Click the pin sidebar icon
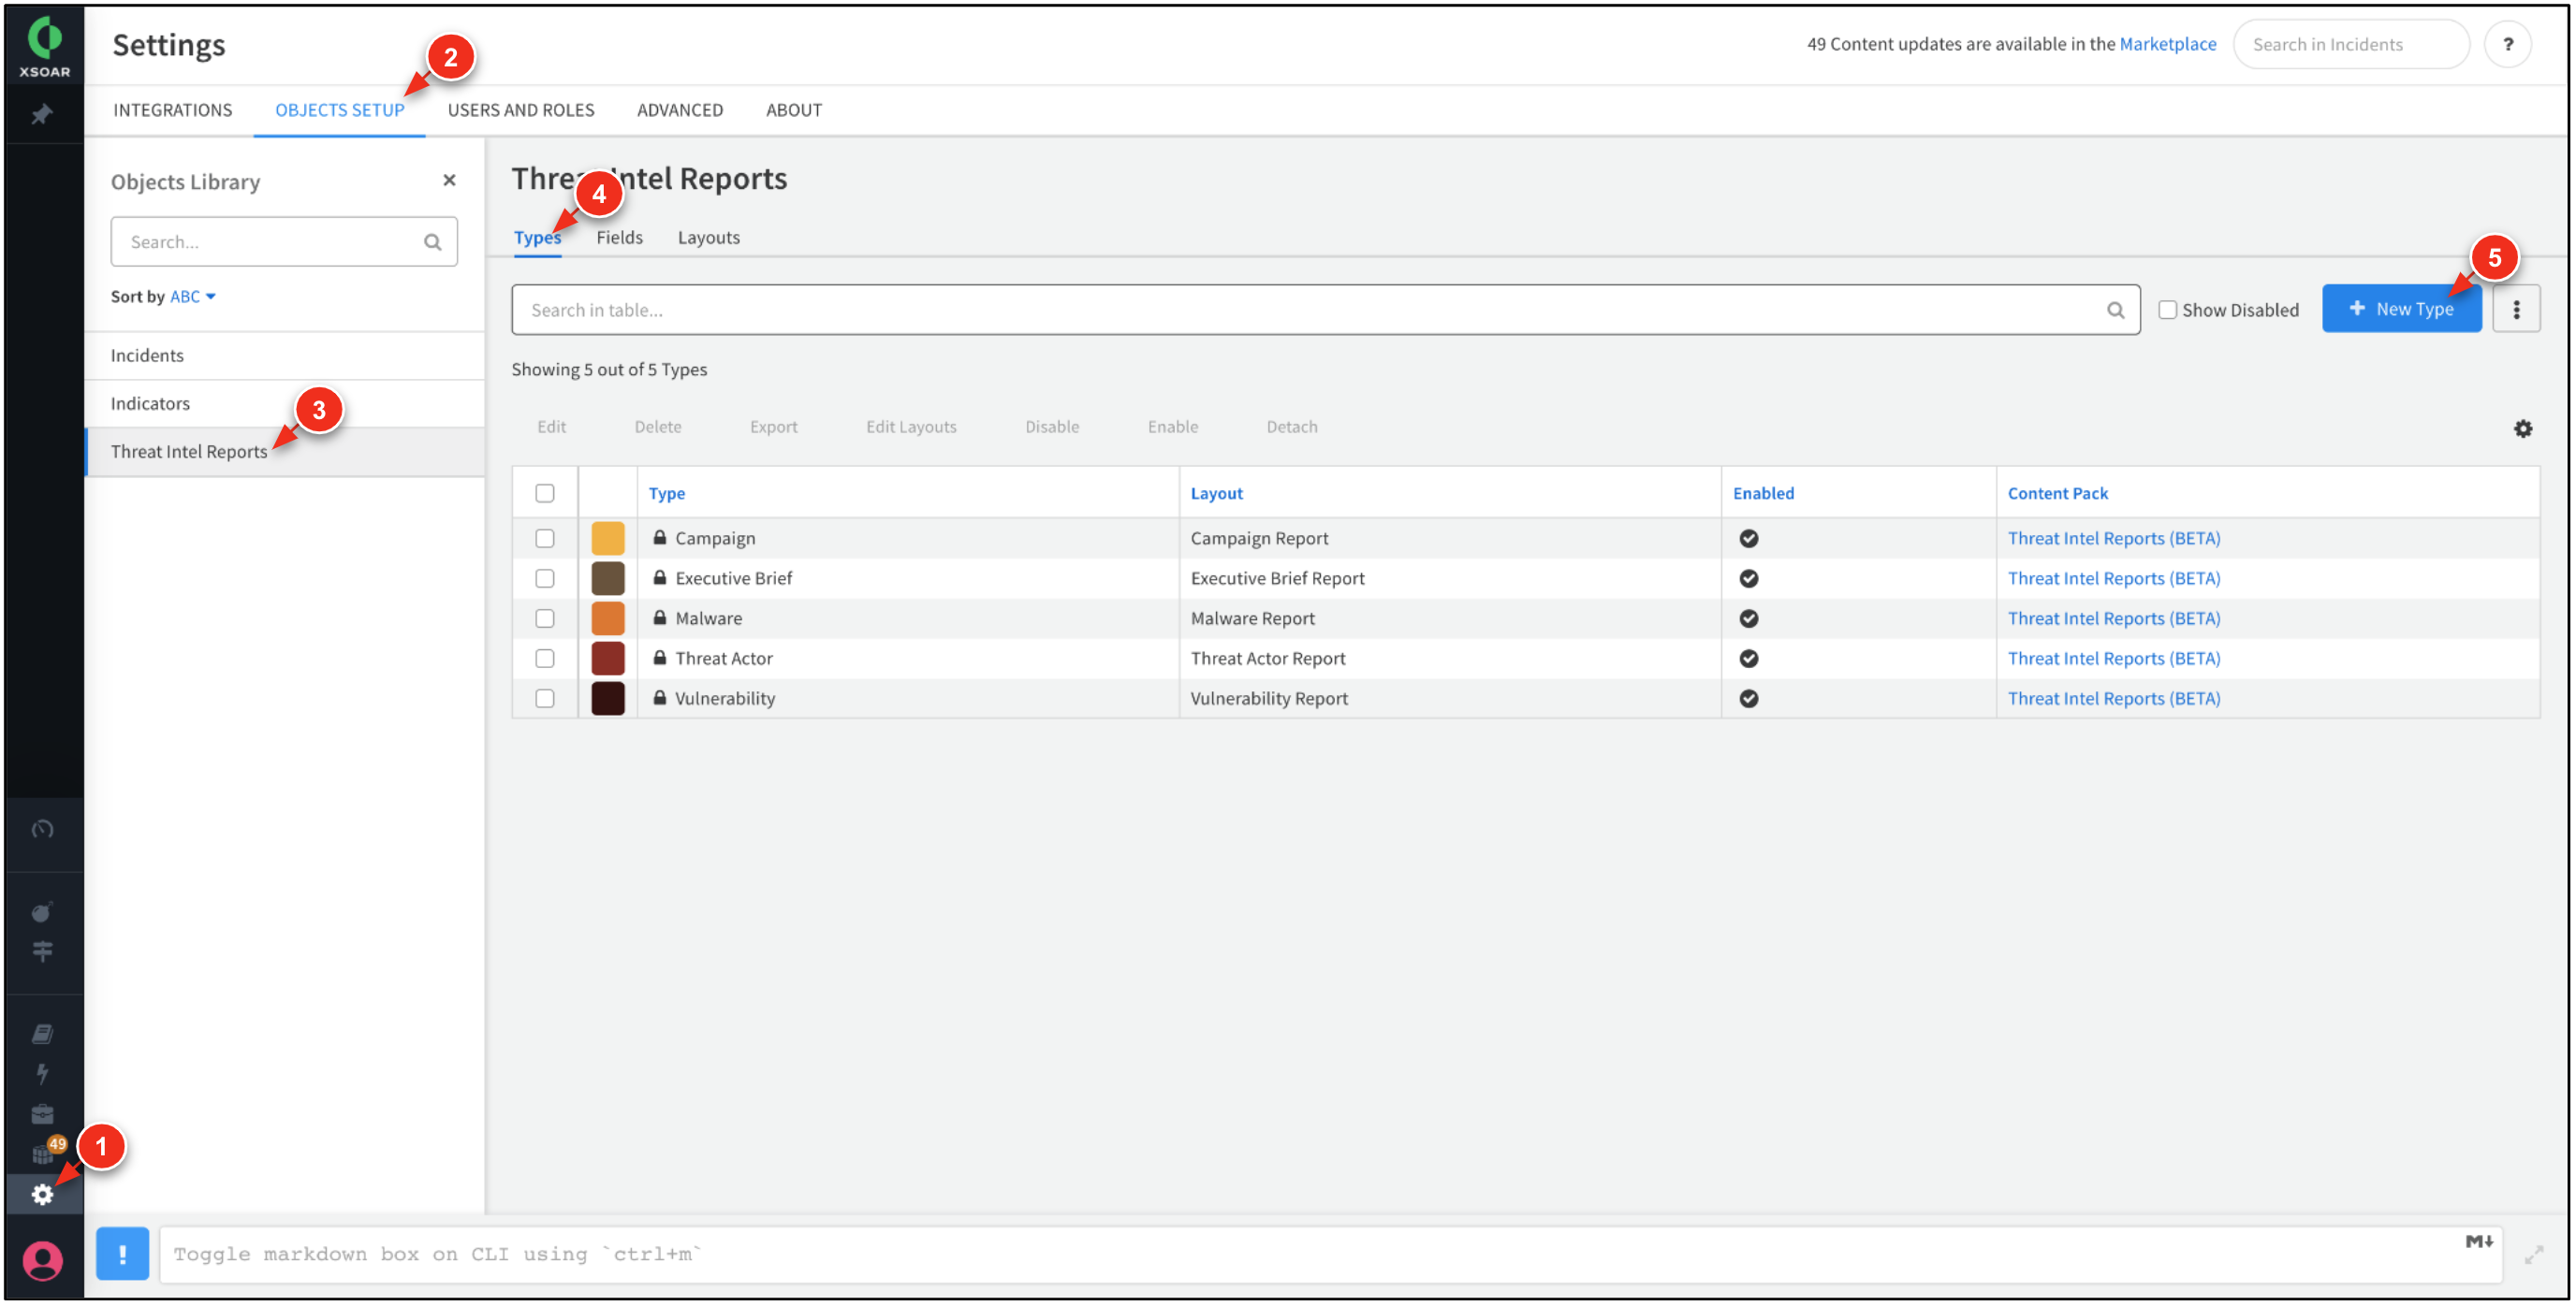 point(42,115)
